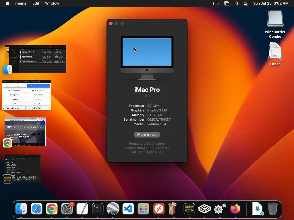Launch the white layered-hexagon app in Dock
This screenshot has width=294, height=220.
(204, 209)
